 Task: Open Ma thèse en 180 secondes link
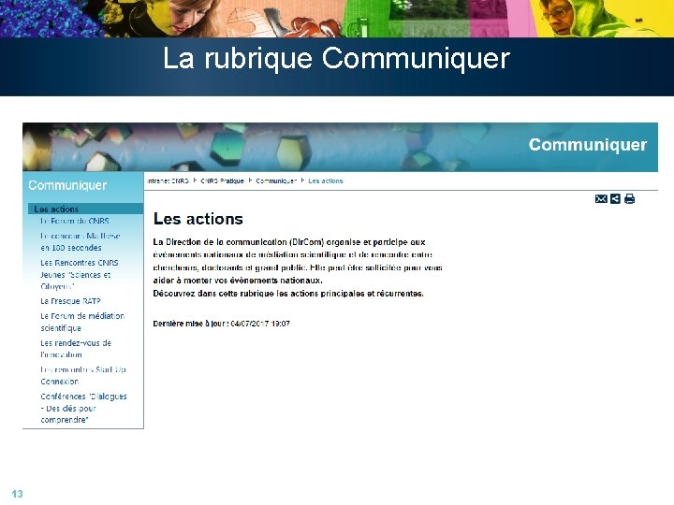[81, 242]
